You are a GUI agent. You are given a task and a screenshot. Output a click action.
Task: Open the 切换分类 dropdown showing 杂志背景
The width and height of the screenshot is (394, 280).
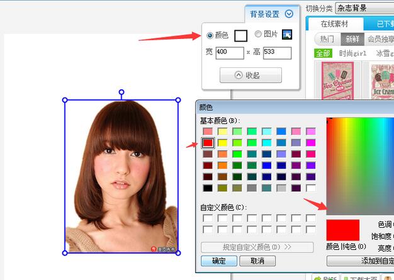[364, 8]
